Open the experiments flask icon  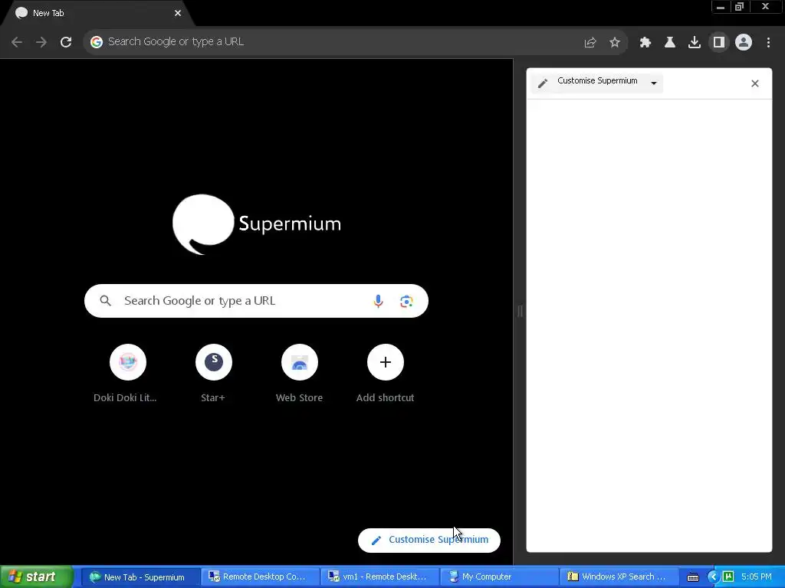pos(669,43)
